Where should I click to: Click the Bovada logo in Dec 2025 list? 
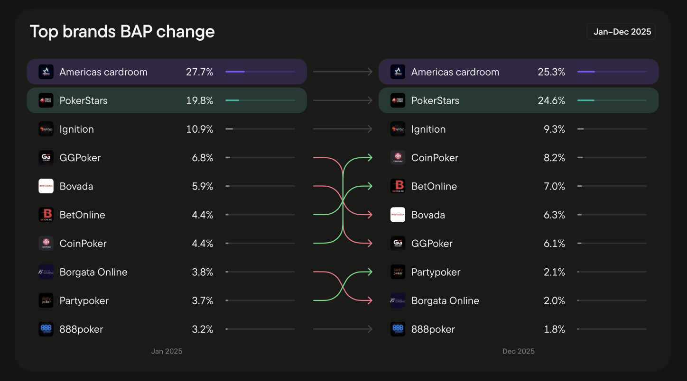click(x=398, y=215)
